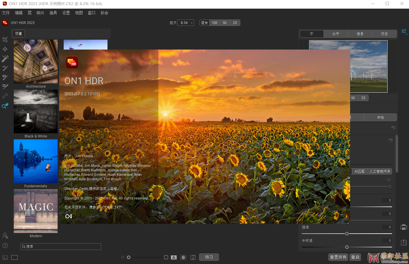Image resolution: width=409 pixels, height=264 pixels.
Task: Select the masking brush tool
Action: (x=5, y=77)
